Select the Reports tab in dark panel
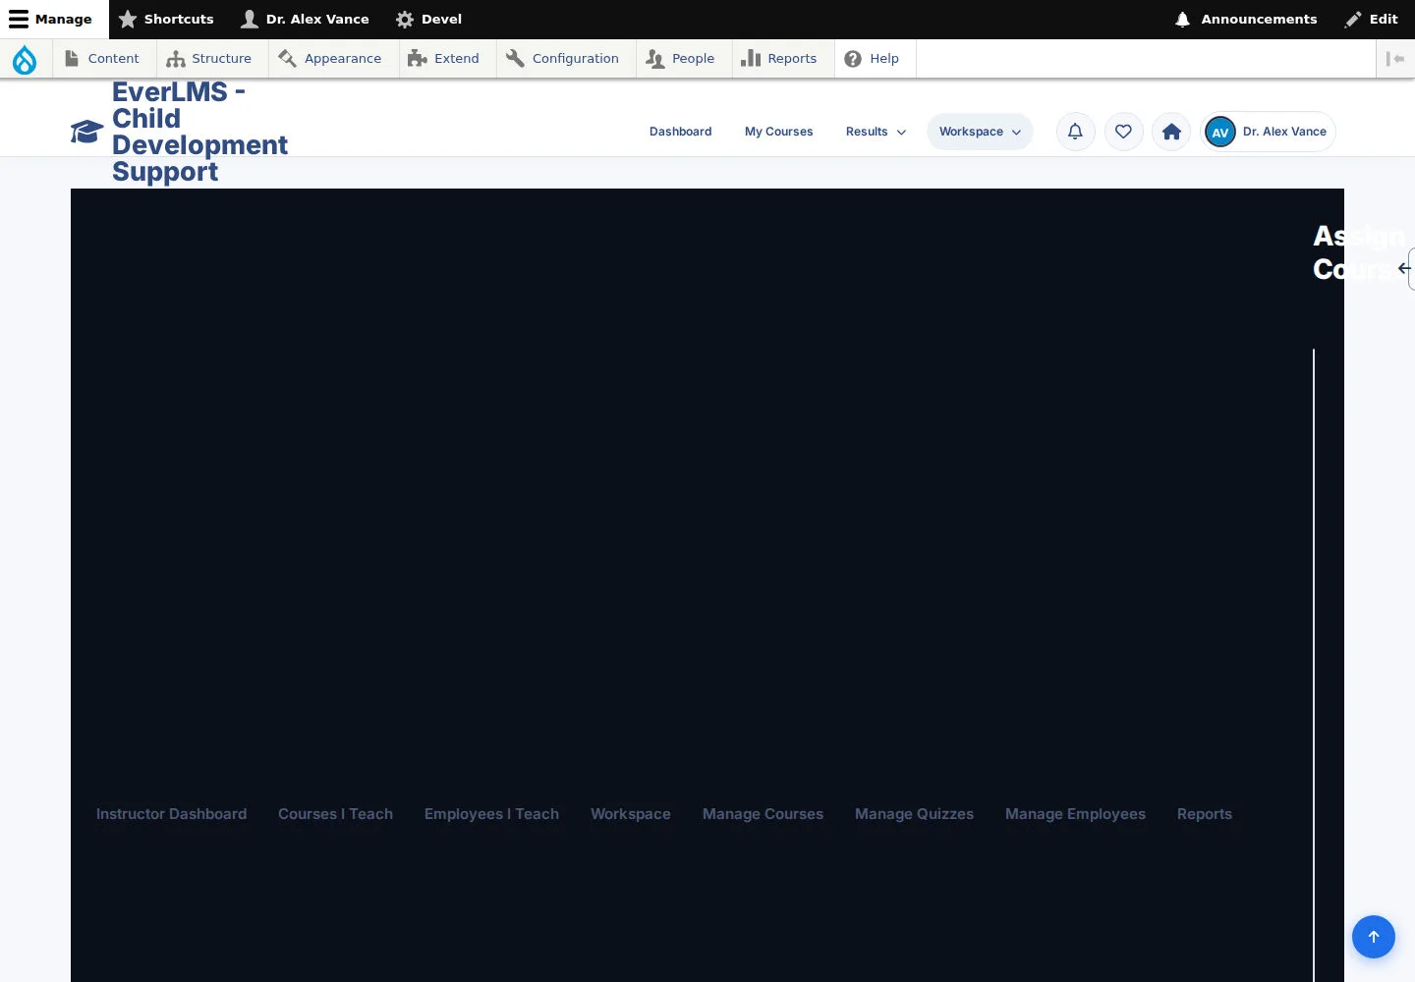 [1205, 814]
